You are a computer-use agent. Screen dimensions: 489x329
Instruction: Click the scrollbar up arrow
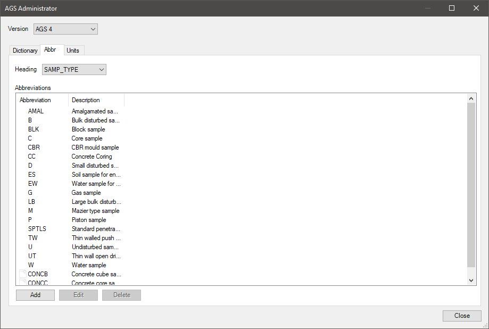coord(471,98)
